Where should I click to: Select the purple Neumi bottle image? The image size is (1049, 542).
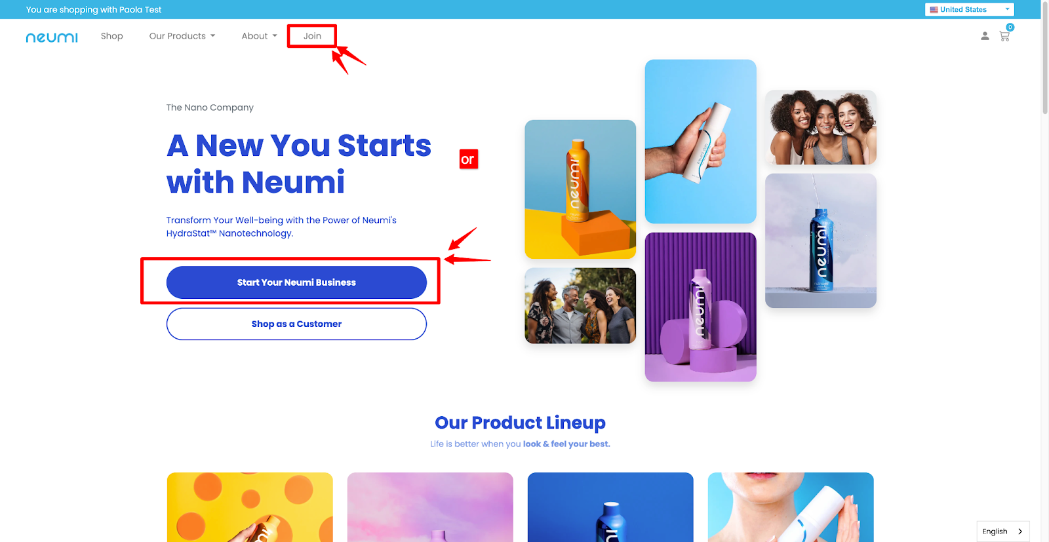click(700, 307)
